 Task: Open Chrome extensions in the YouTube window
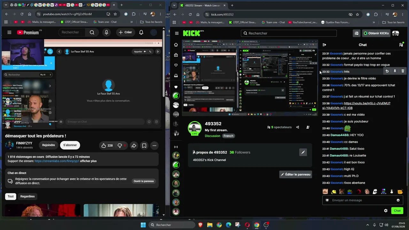click(x=134, y=14)
